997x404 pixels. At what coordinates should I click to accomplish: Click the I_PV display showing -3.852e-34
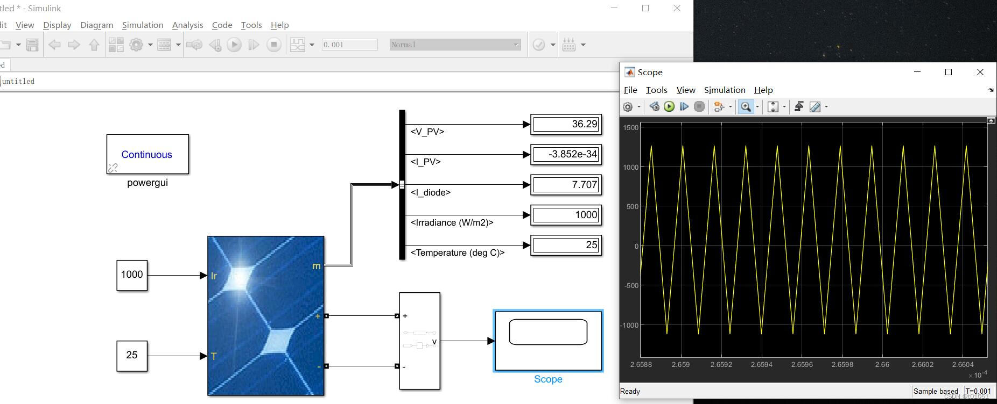[566, 154]
